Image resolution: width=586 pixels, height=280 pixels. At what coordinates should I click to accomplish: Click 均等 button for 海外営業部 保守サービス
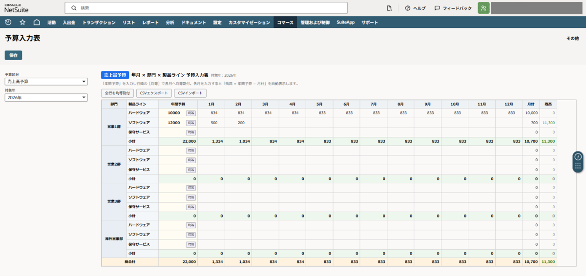(191, 244)
